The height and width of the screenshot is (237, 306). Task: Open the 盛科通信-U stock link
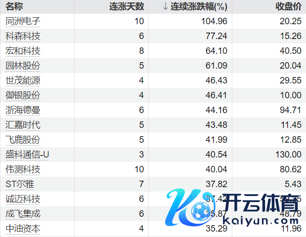coord(27,155)
